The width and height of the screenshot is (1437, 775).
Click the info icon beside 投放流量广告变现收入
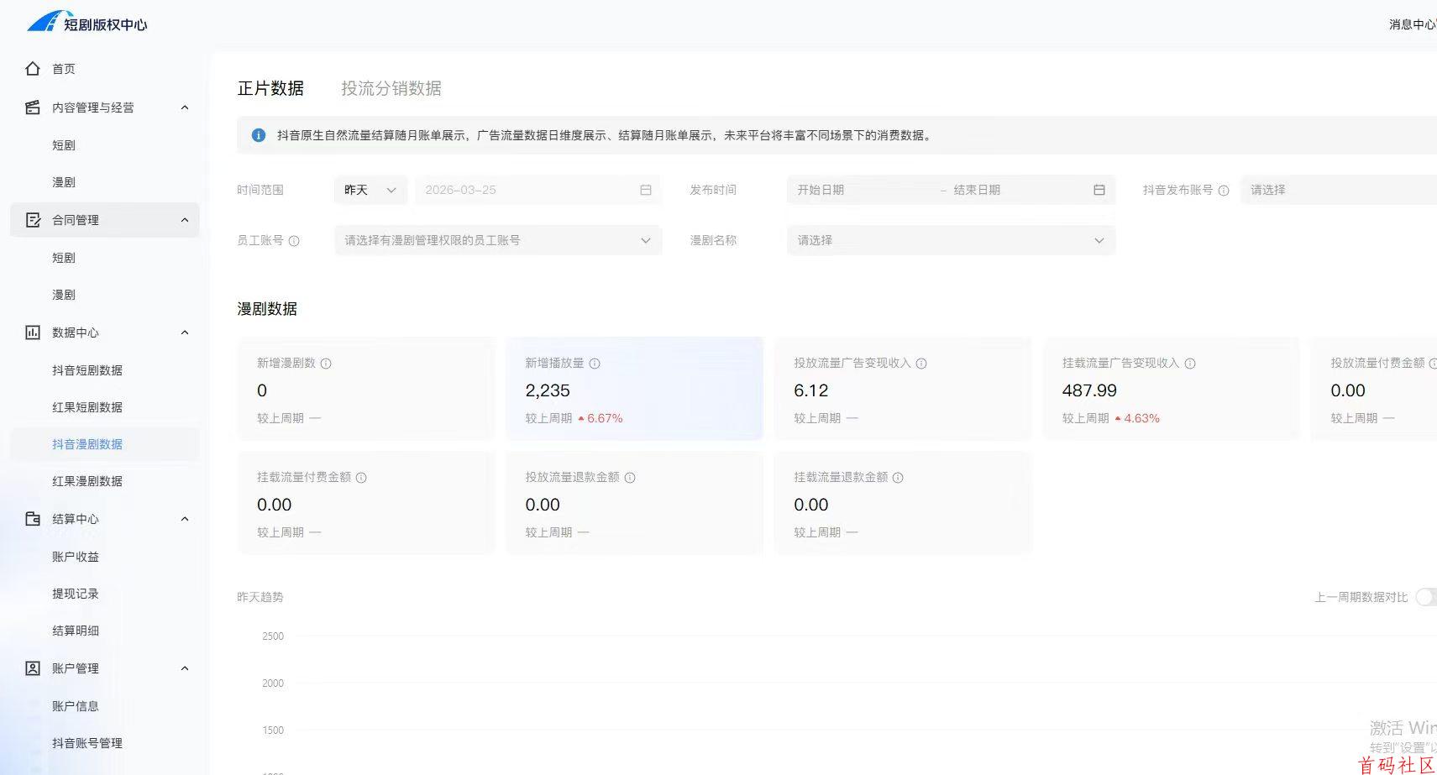(921, 364)
